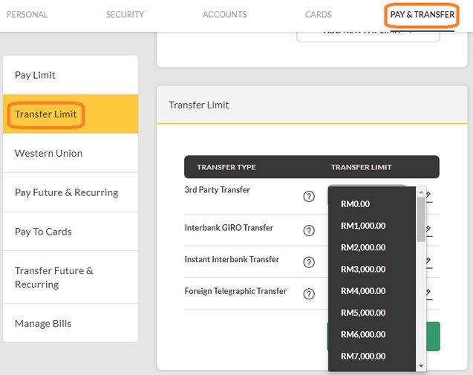This screenshot has width=473, height=375.
Task: Open Western Union in the sidebar
Action: tap(49, 153)
